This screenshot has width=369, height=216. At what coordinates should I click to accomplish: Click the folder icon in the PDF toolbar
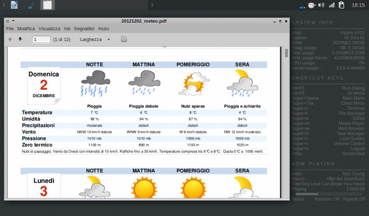tap(124, 39)
